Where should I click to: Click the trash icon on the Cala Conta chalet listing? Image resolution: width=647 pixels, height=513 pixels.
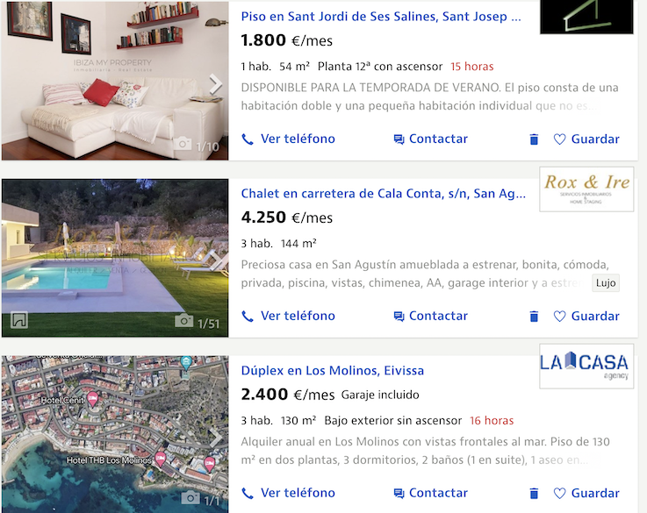click(534, 316)
